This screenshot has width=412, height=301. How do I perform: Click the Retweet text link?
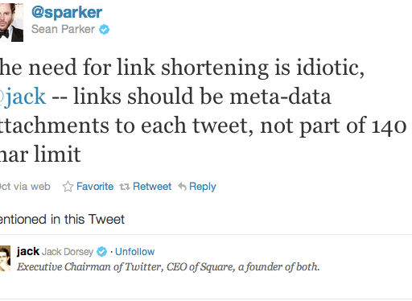point(152,186)
